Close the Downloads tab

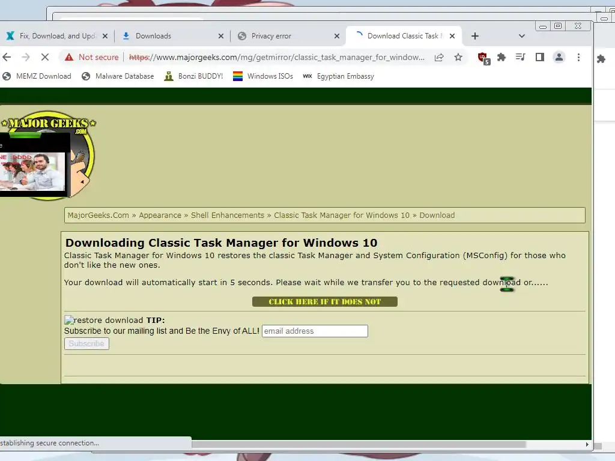pyautogui.click(x=221, y=36)
